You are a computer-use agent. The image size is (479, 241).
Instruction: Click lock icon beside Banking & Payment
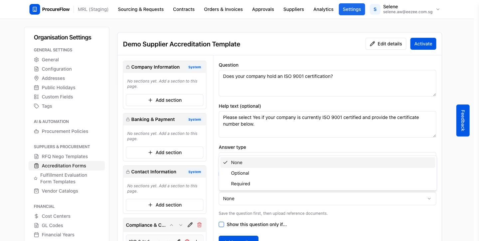(128, 119)
